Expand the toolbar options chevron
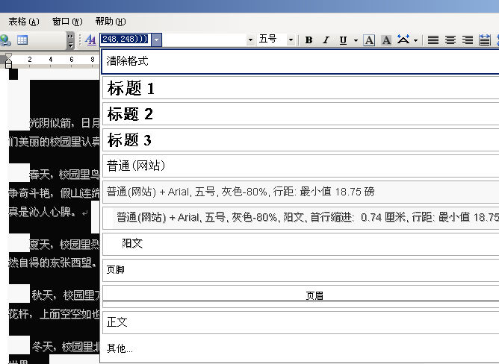The width and height of the screenshot is (499, 364). tap(70, 40)
